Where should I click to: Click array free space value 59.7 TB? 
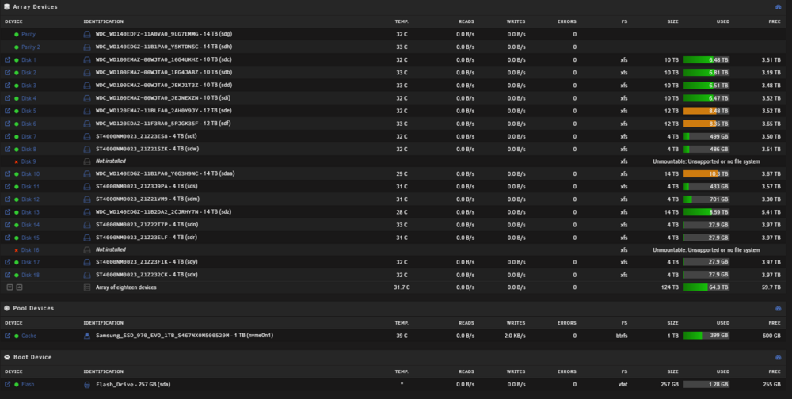pyautogui.click(x=771, y=287)
